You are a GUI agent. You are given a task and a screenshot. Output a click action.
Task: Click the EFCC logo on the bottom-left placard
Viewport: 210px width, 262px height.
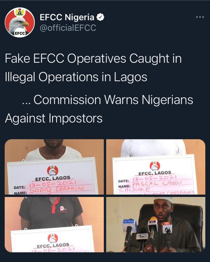pyautogui.click(x=53, y=238)
